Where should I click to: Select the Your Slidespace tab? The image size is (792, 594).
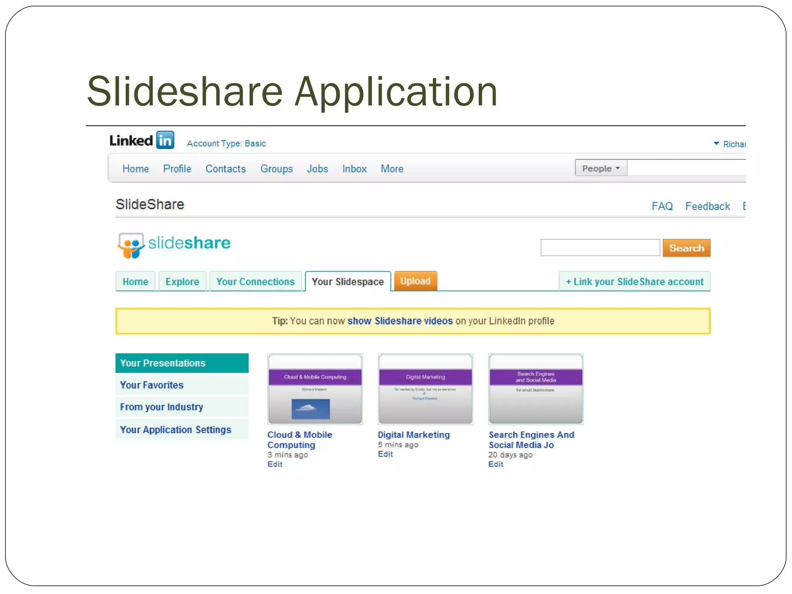(348, 282)
